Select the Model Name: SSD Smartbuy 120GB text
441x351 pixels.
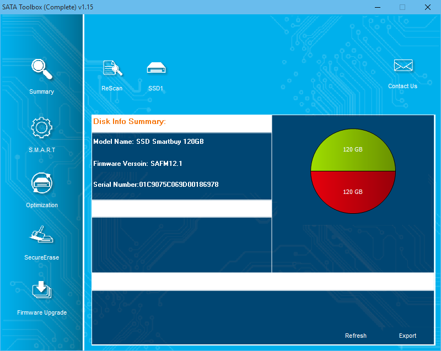tap(148, 142)
